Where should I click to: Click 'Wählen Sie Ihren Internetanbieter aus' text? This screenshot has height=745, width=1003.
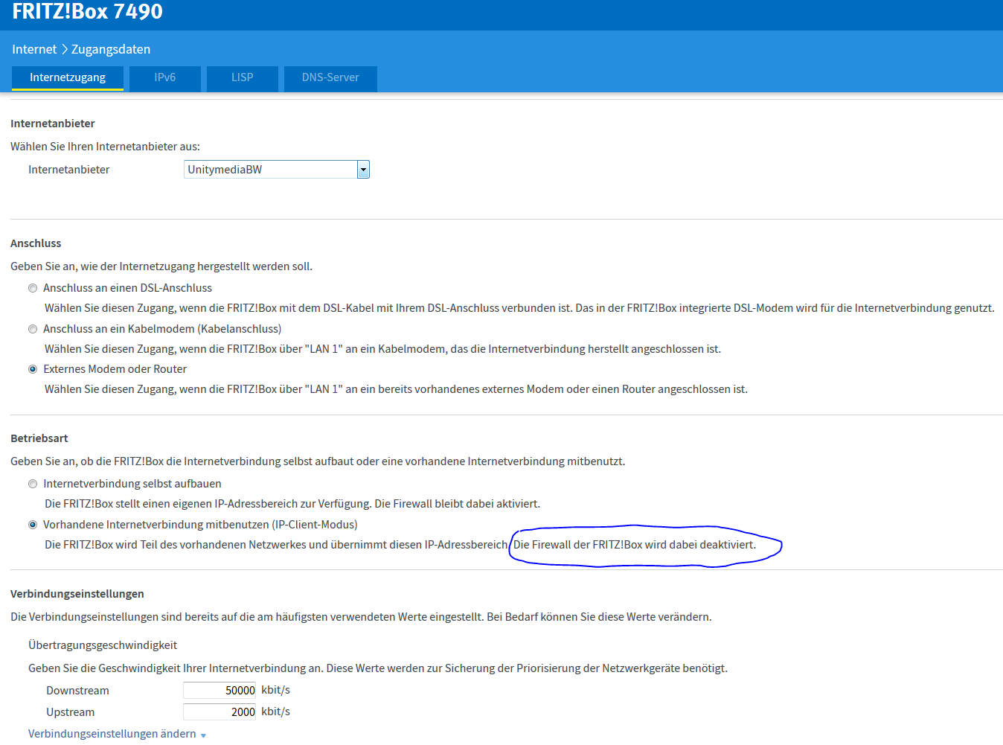point(105,147)
